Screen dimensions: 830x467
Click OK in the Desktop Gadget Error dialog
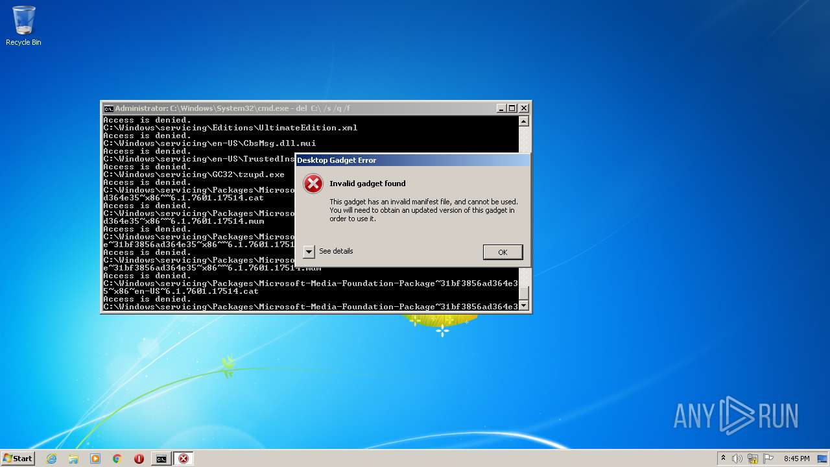click(503, 252)
